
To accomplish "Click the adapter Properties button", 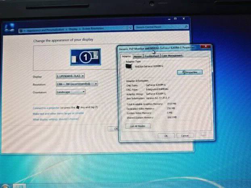I will (190, 72).
